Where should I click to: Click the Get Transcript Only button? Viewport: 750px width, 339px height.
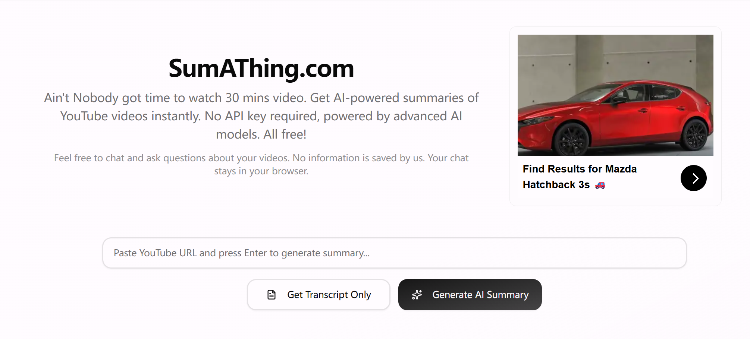[318, 295]
